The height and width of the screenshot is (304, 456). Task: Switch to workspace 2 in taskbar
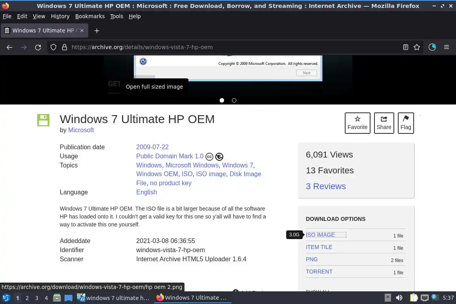click(x=27, y=298)
